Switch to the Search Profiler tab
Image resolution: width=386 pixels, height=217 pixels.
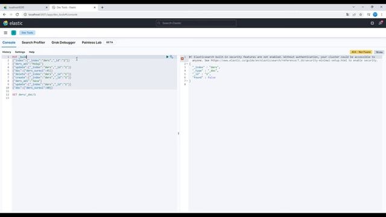click(33, 42)
